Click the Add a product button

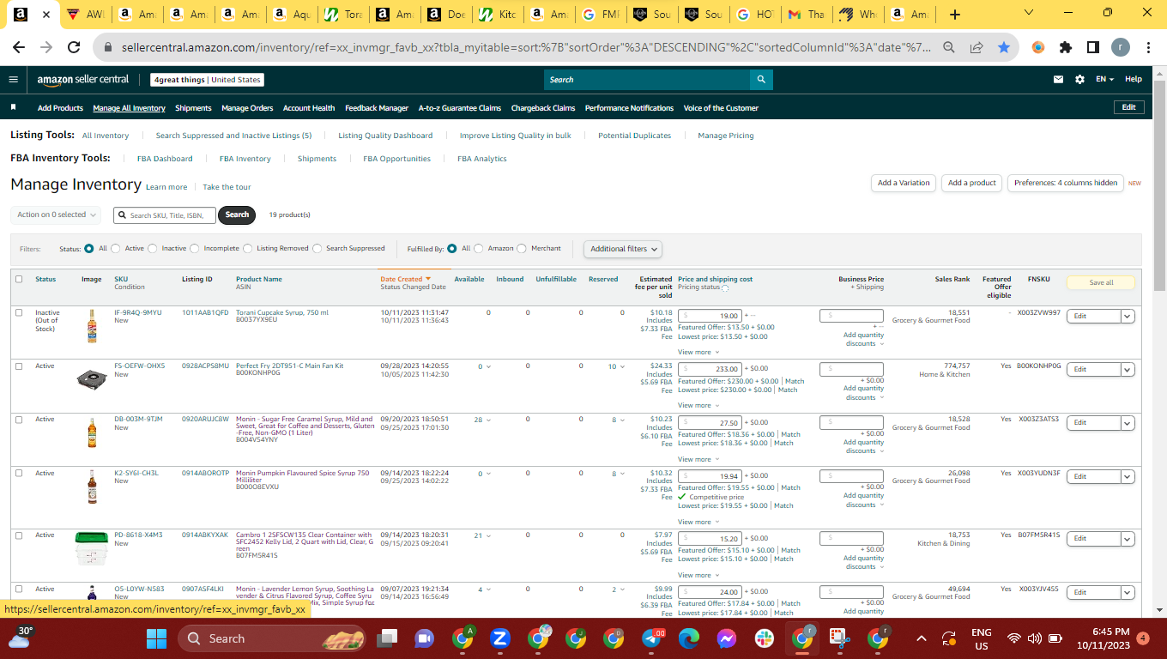point(972,183)
